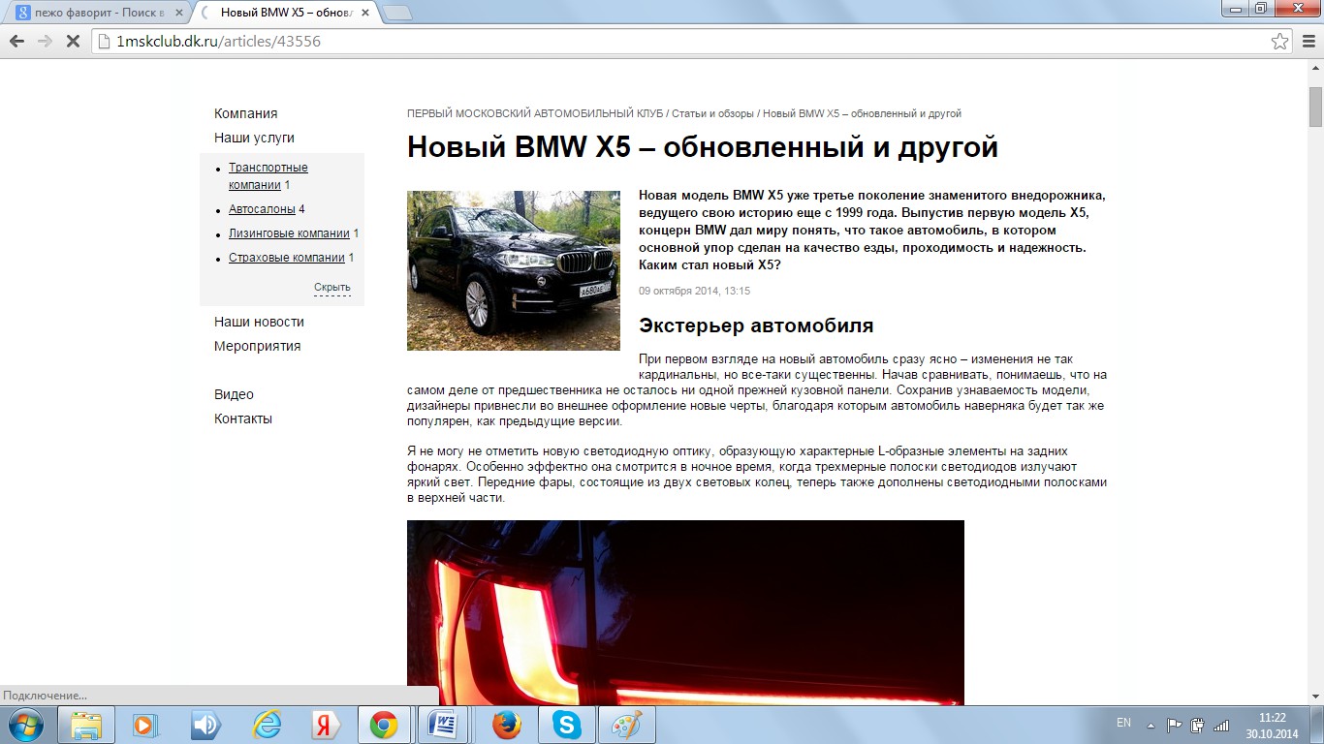The image size is (1324, 744).
Task: Launch Internet Explorer from the taskbar
Action: click(x=265, y=725)
